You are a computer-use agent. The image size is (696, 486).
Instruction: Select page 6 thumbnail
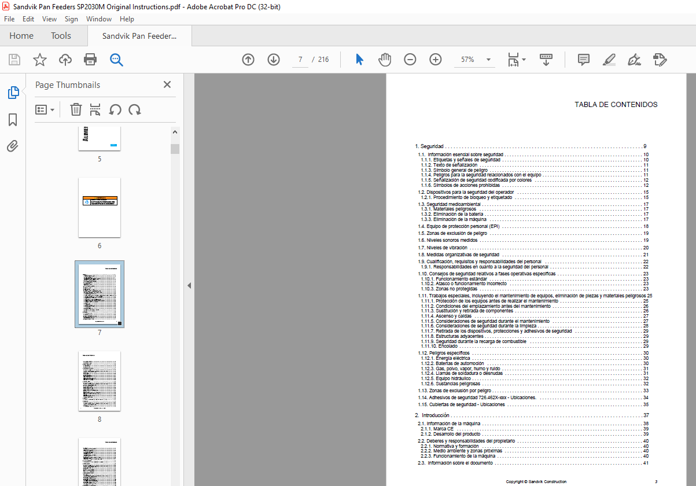(x=100, y=207)
